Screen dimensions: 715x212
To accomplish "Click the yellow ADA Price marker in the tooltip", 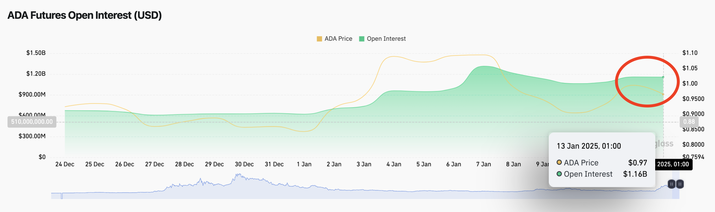I will [x=559, y=162].
